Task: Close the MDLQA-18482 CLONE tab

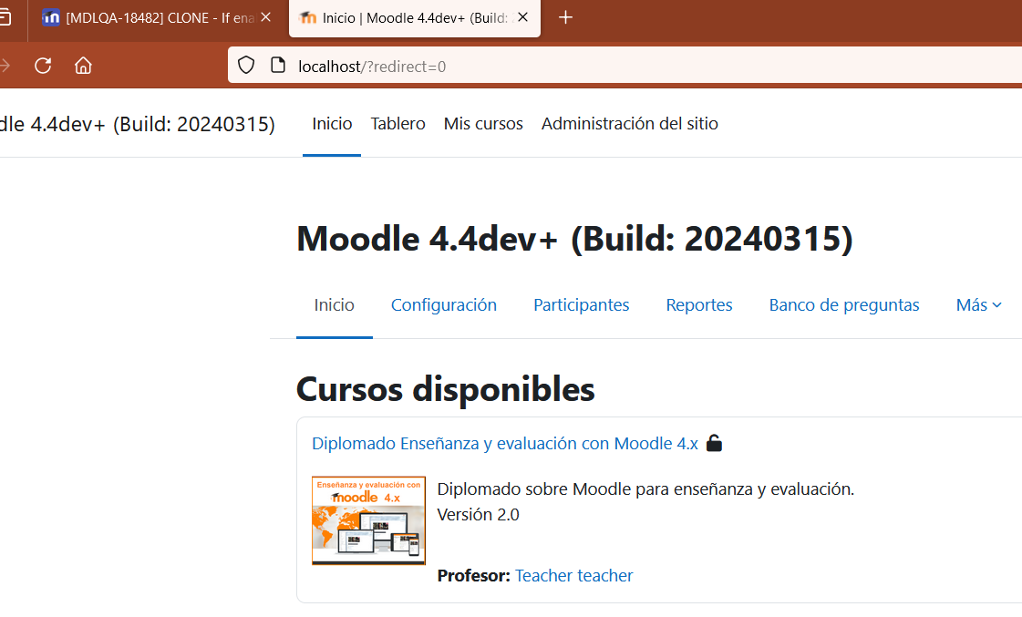Action: tap(266, 17)
